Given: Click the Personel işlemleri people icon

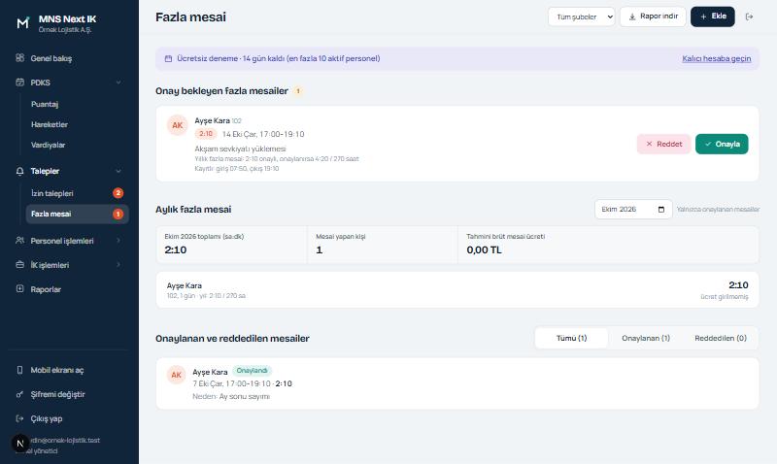Looking at the screenshot, I should click(19, 240).
